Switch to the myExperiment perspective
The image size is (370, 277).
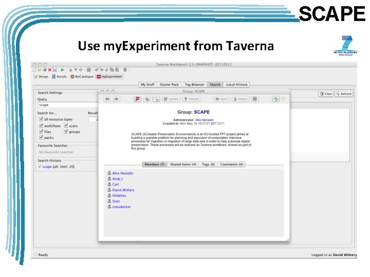109,76
